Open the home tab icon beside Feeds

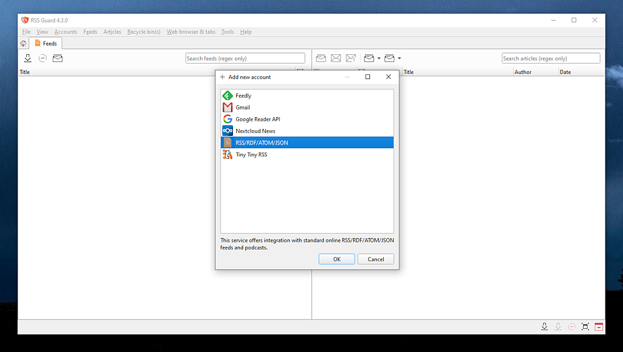point(24,44)
